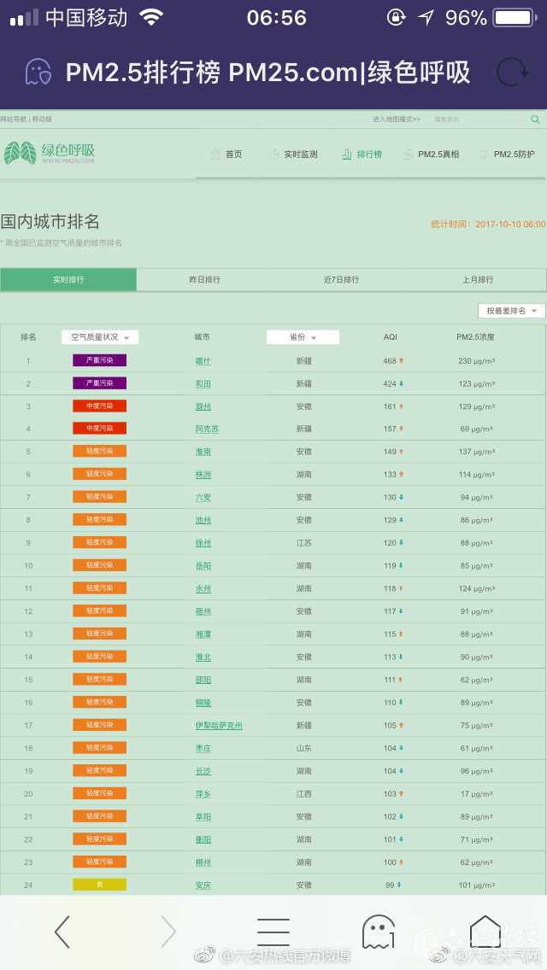Viewport: 547px width, 970px height.
Task: Click the 进入地图模式 link
Action: [x=396, y=120]
